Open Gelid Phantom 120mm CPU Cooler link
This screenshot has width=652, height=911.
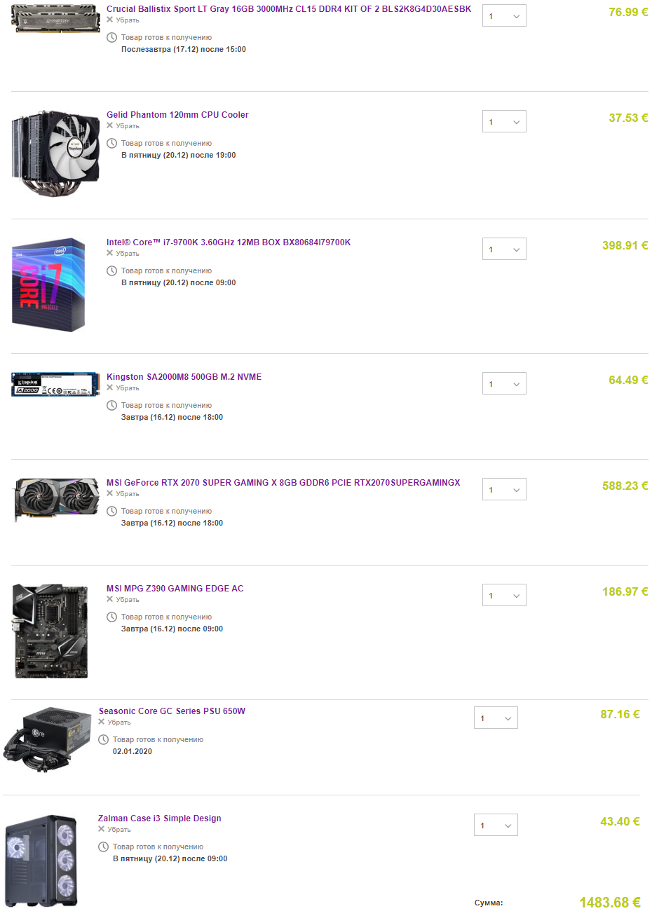177,115
